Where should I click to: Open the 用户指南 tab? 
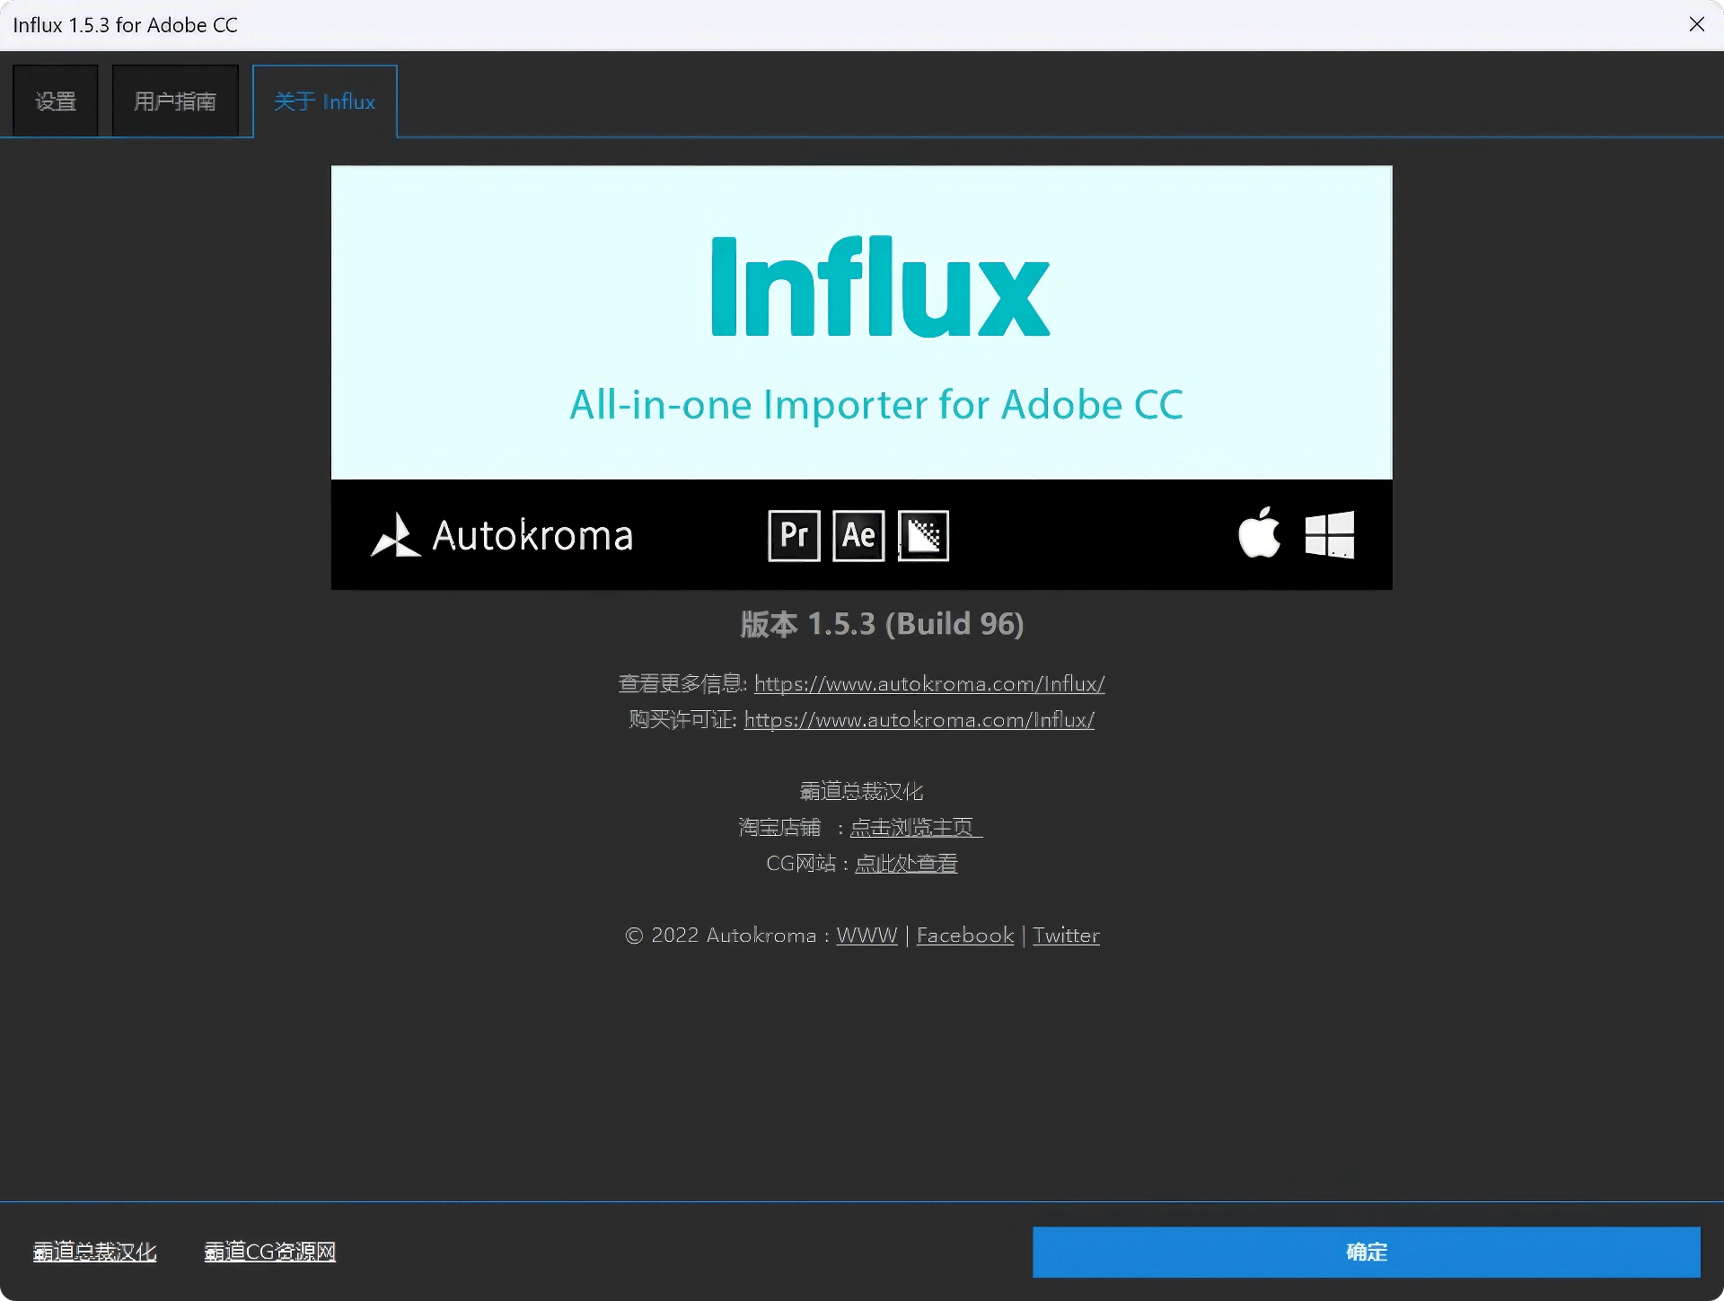tap(175, 101)
